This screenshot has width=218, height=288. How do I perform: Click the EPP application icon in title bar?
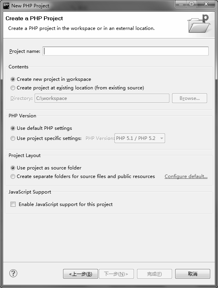(6, 6)
